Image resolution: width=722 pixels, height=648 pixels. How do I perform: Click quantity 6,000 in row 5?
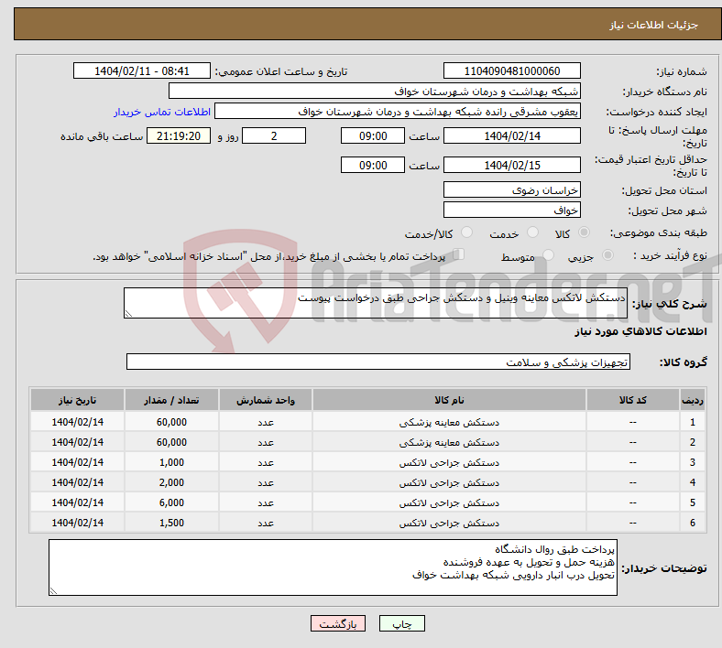pos(171,502)
